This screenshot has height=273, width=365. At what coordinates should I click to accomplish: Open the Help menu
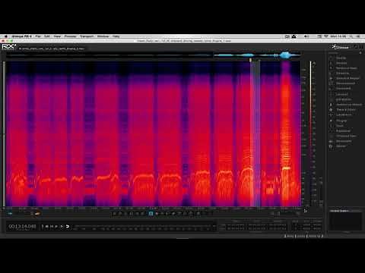point(116,36)
